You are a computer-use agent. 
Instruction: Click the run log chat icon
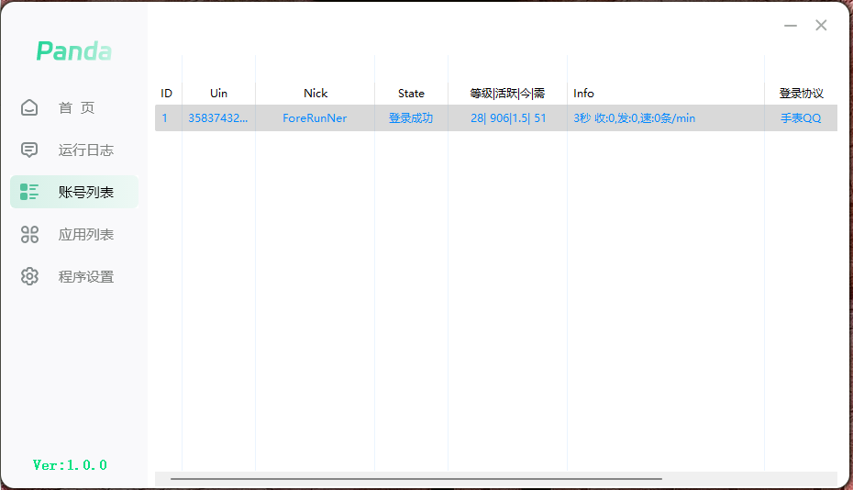[x=30, y=150]
